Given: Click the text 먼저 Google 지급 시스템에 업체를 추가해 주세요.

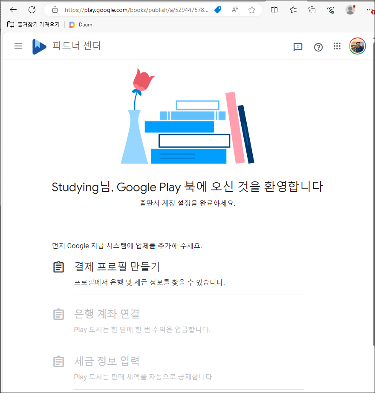Looking at the screenshot, I should (x=127, y=246).
